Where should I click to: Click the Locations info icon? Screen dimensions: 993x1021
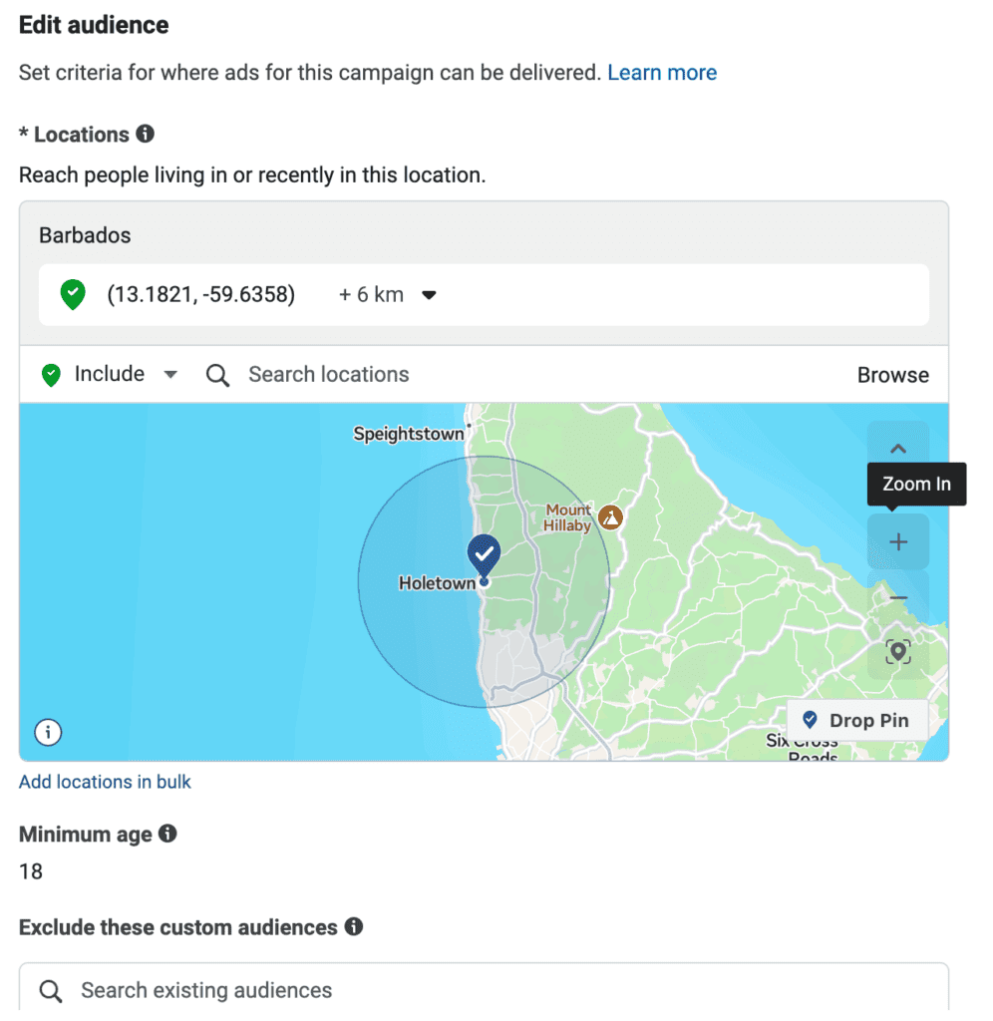click(146, 135)
